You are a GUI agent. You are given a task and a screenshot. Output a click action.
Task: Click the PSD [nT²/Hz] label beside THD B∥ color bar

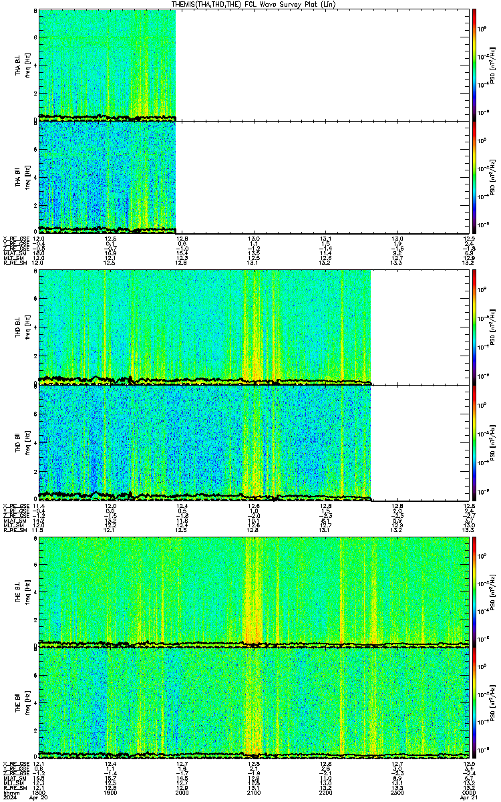point(492,442)
